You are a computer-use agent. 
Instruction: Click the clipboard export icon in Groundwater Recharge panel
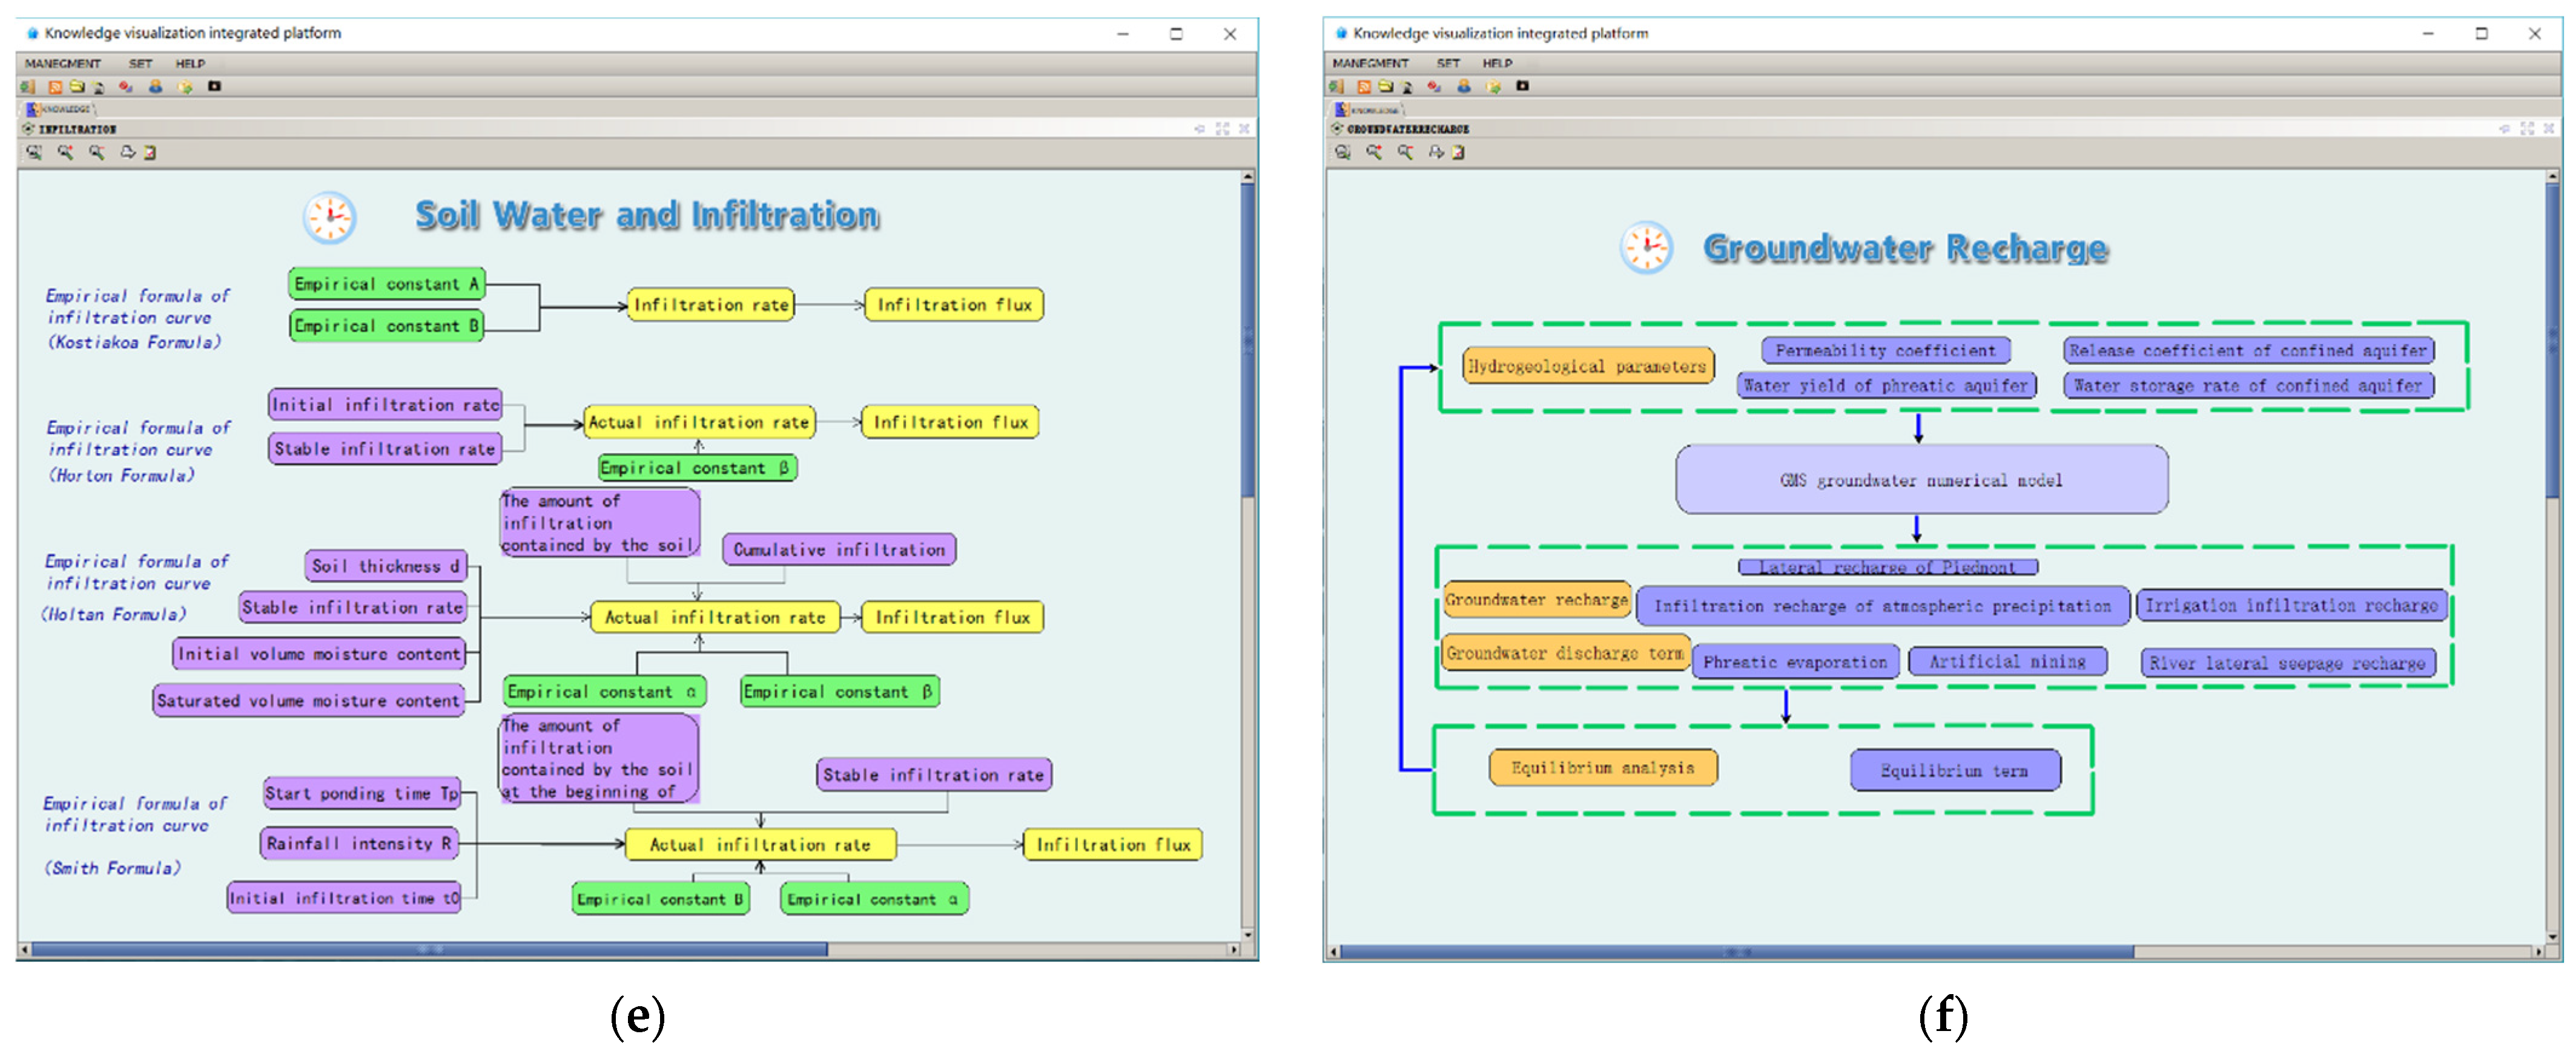(x=1458, y=152)
